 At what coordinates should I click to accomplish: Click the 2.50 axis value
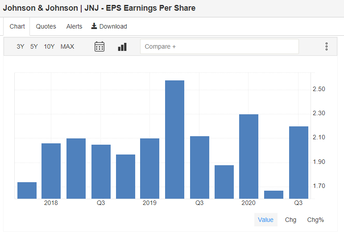tap(319, 89)
